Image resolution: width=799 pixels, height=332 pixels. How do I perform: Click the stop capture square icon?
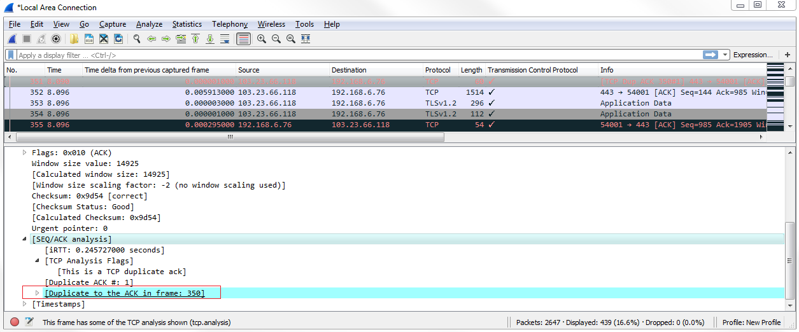pos(27,39)
